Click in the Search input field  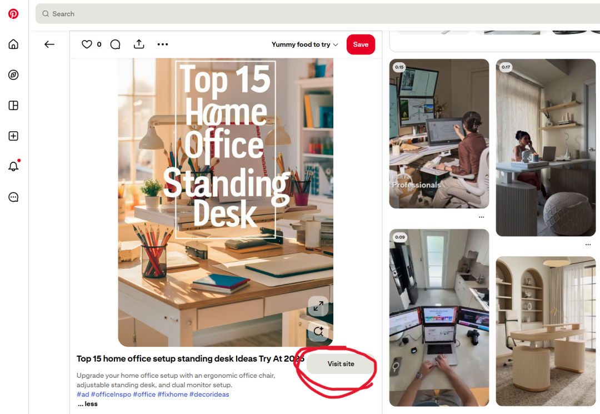click(278, 14)
